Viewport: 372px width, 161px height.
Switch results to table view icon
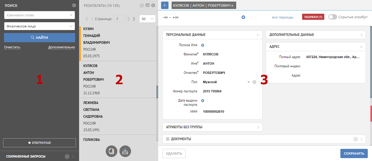tap(147, 5)
